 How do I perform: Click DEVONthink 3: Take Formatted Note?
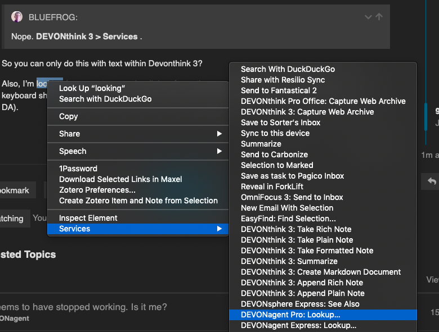click(323, 251)
